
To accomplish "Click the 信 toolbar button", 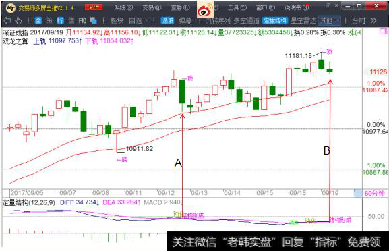I will pos(71,21).
